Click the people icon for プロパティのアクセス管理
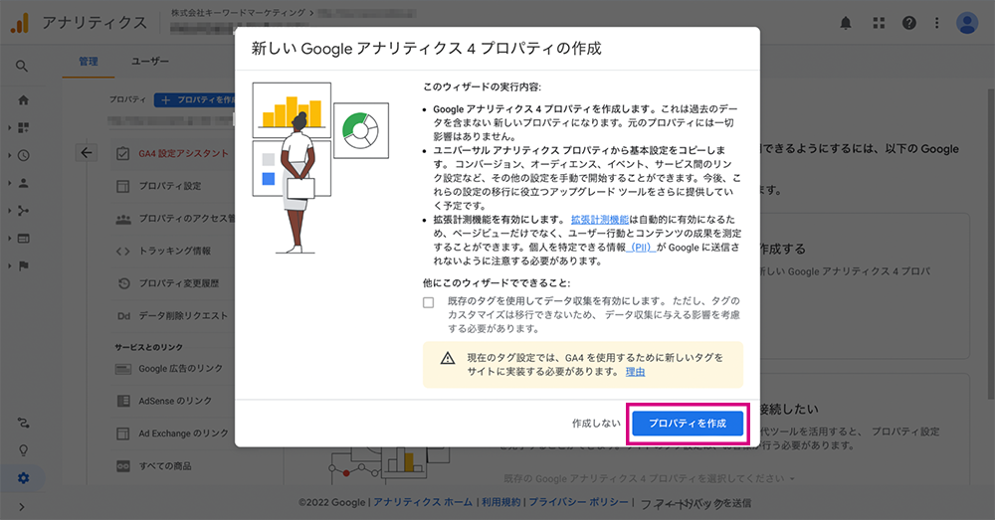This screenshot has height=520, width=995. pyautogui.click(x=123, y=219)
